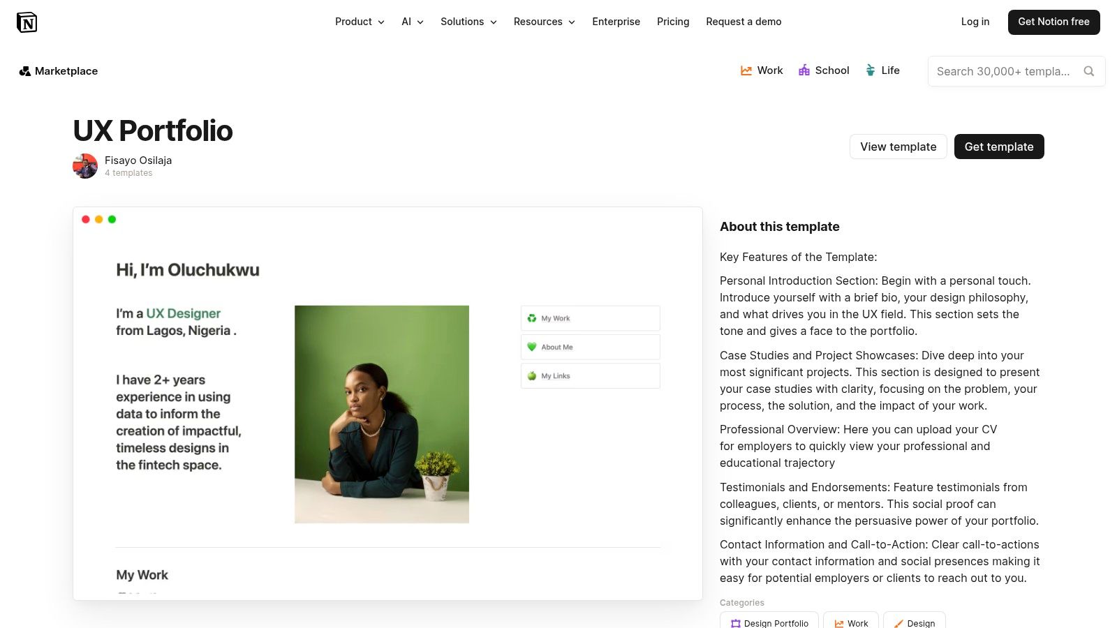This screenshot has width=1117, height=628.
Task: Click the Log in link
Action: (x=975, y=22)
